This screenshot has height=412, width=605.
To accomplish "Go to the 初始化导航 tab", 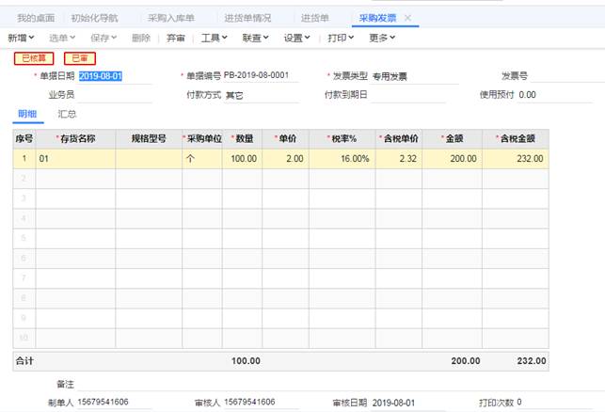I will point(94,18).
